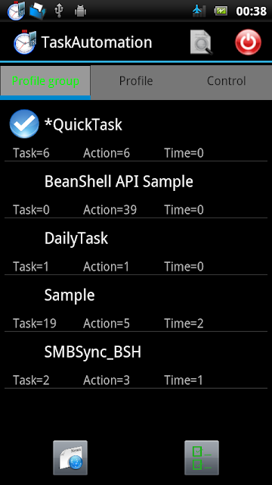Select the *QuickTask group name
This screenshot has height=485, width=272.
click(83, 124)
